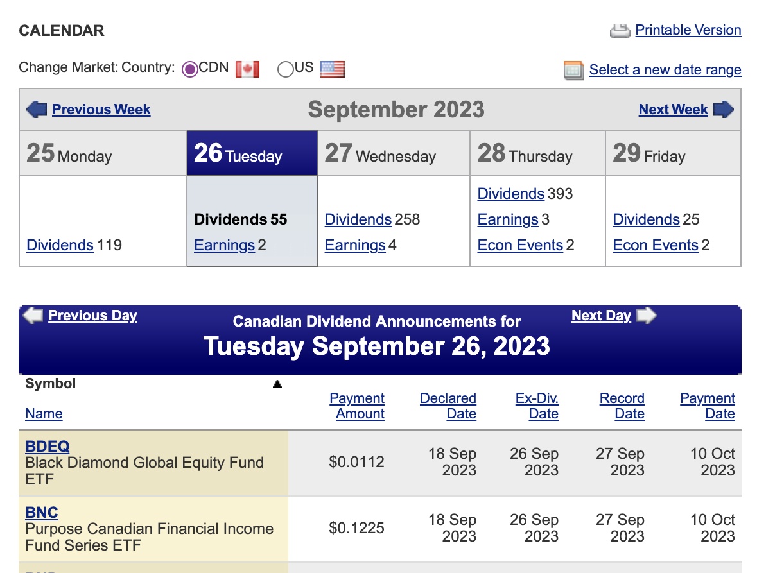Toggle Symbol column sort arrow
The image size is (757, 573).
[277, 384]
